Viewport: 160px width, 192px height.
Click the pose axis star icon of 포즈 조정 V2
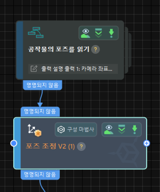coord(35,130)
